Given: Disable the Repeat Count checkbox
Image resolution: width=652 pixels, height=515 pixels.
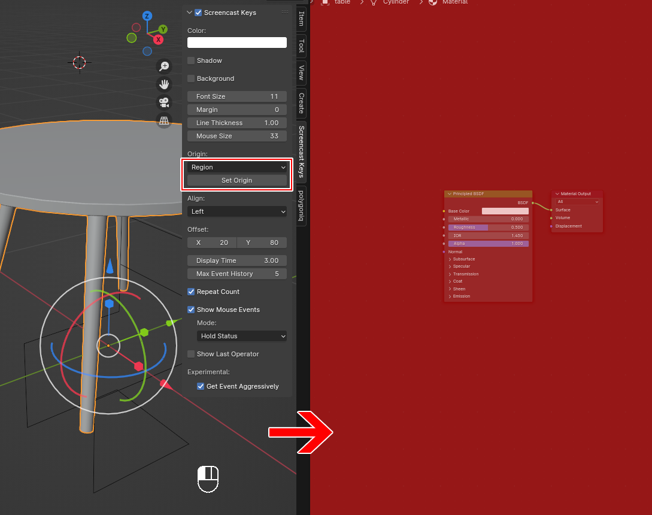Looking at the screenshot, I should point(191,292).
